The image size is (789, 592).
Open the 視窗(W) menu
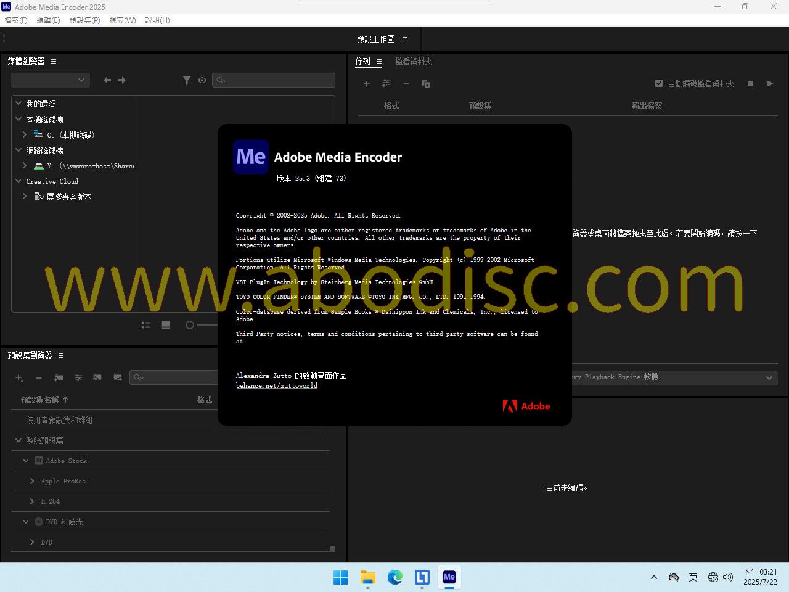[123, 20]
